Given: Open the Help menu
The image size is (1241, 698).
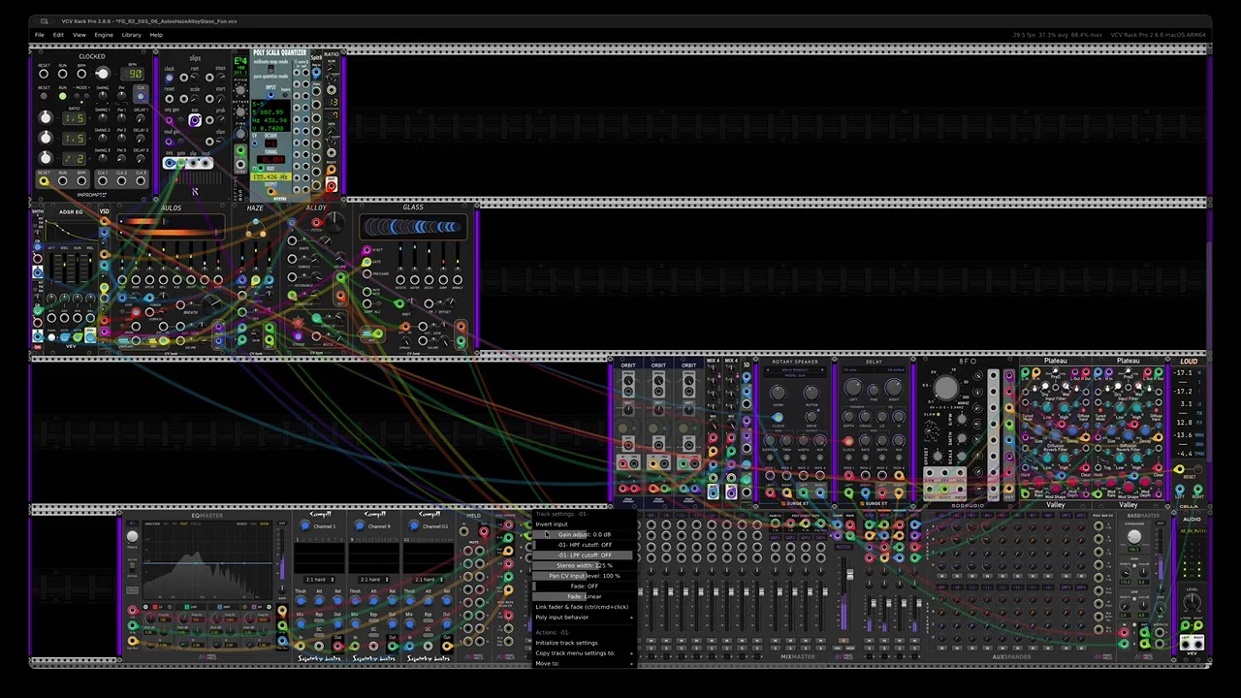Looking at the screenshot, I should 156,35.
